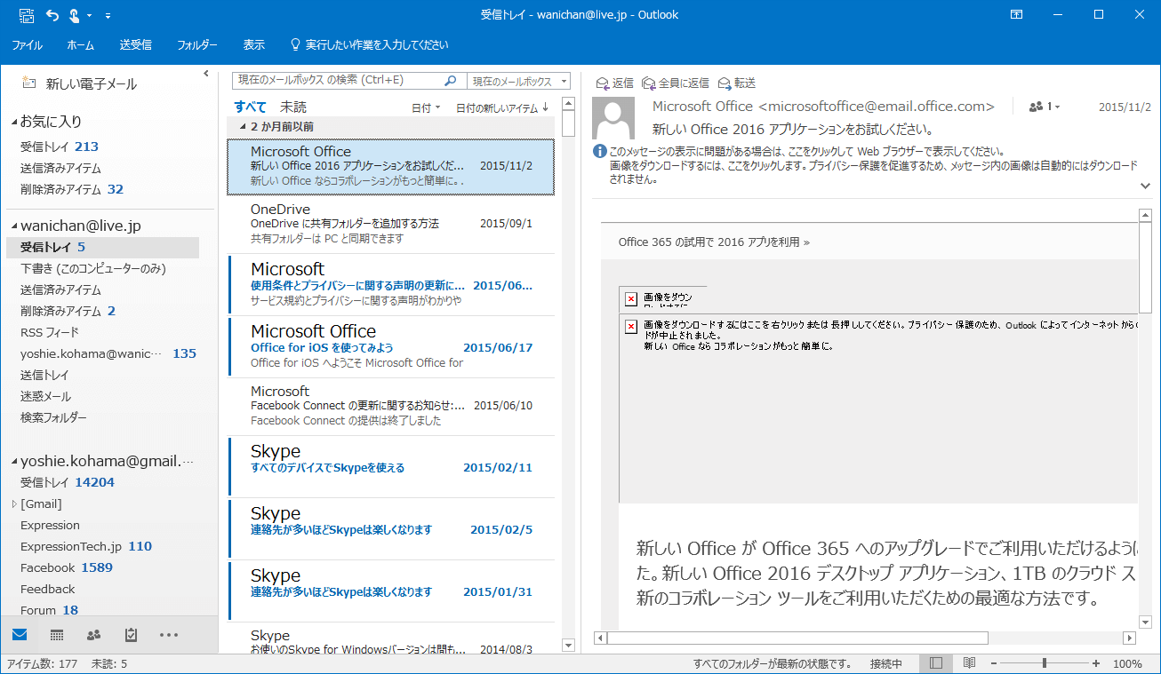
Task: Reply to all with 全員に返信
Action: [x=675, y=83]
